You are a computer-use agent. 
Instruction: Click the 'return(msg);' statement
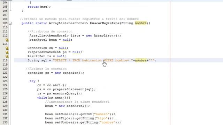(39, 7)
